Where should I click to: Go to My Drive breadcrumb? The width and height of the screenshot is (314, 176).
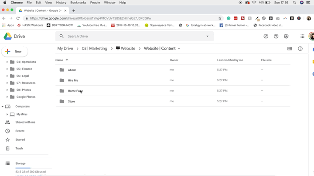pyautogui.click(x=65, y=49)
